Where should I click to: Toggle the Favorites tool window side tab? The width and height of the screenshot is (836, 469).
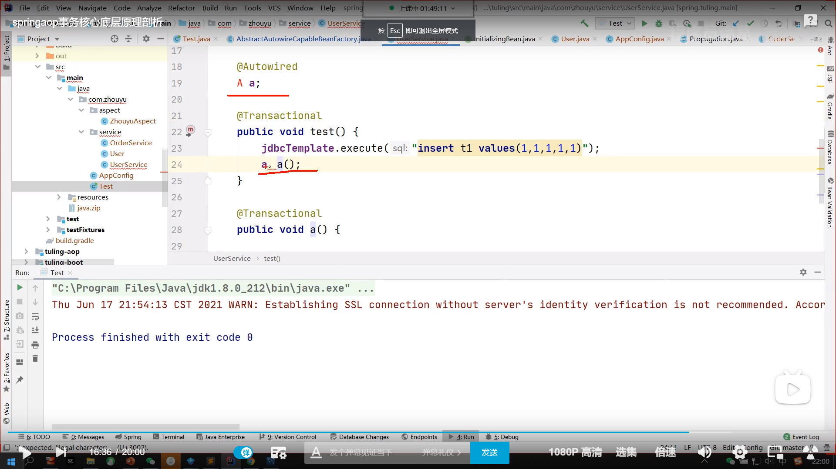tap(7, 372)
